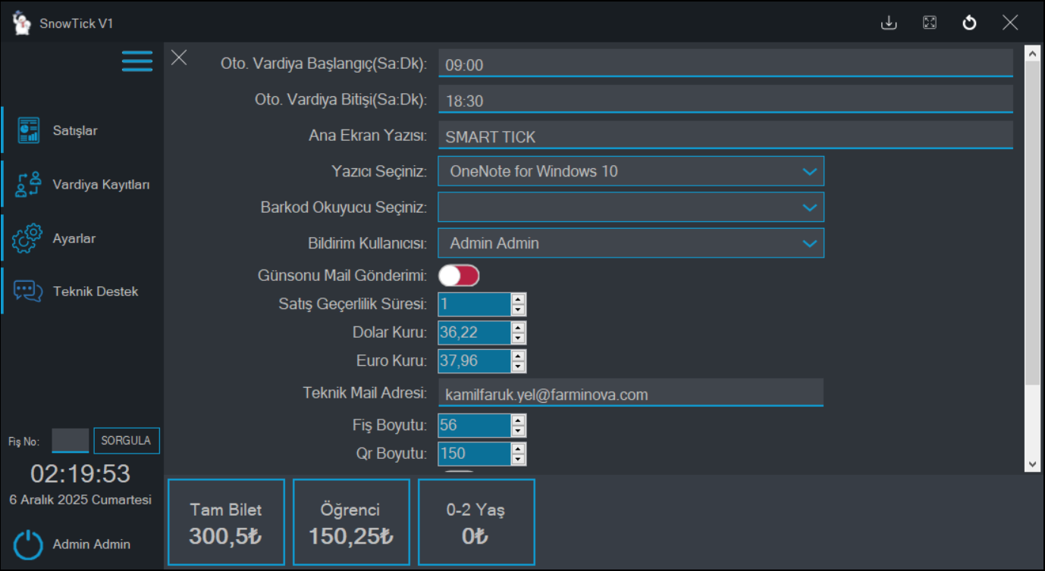Open the Vardiya Kayıtları menu item
The image size is (1045, 571).
point(101,185)
